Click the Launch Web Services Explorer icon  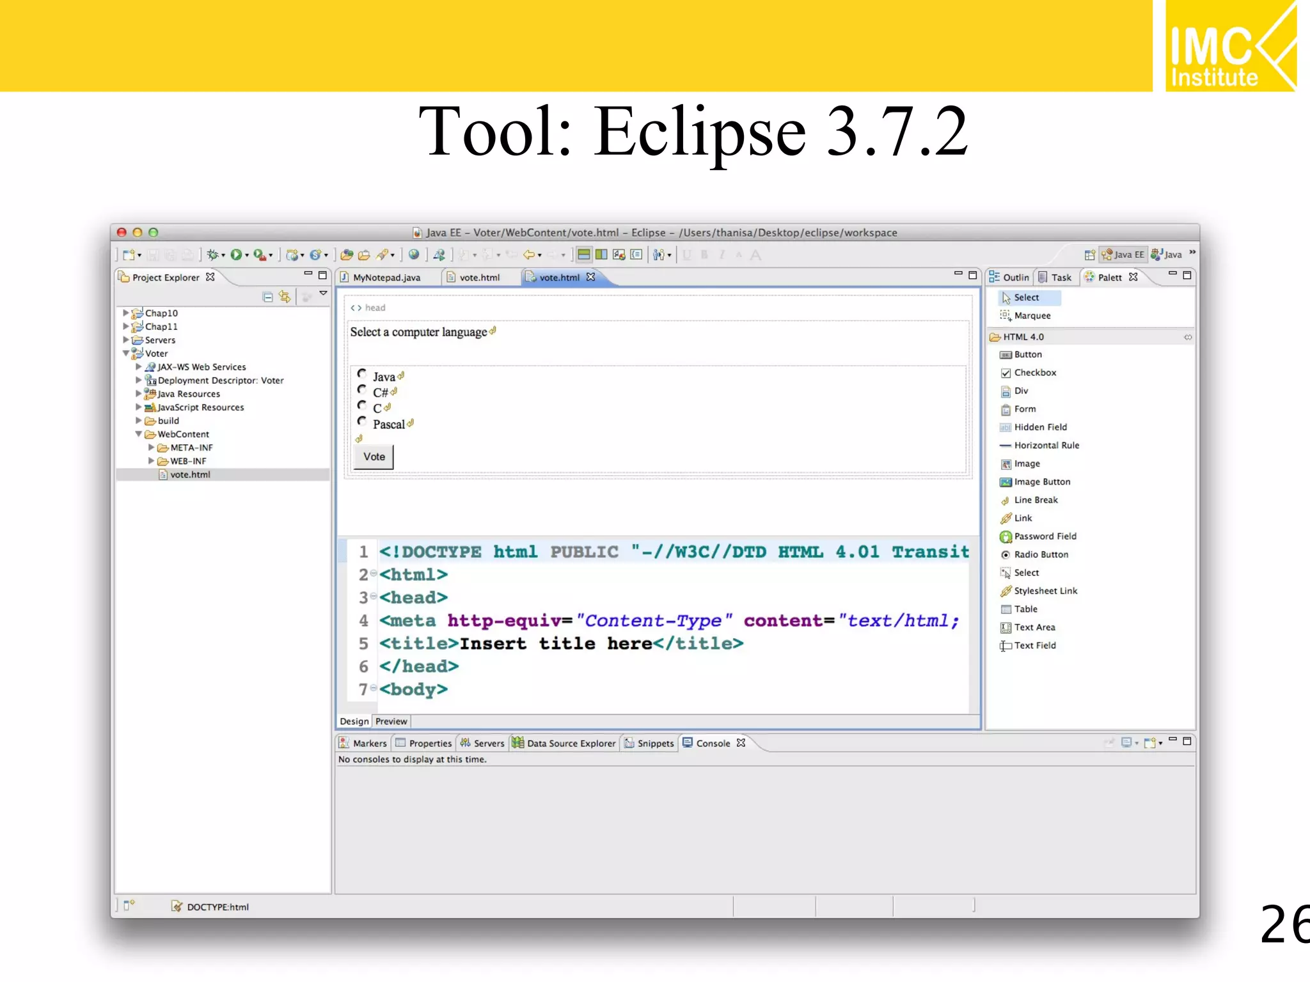(x=439, y=255)
